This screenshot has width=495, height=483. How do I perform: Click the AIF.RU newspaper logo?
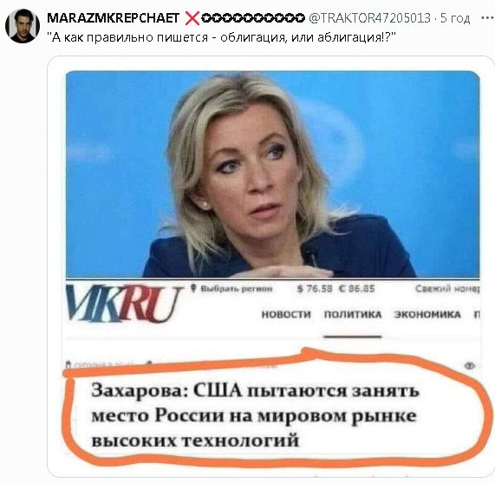(124, 304)
